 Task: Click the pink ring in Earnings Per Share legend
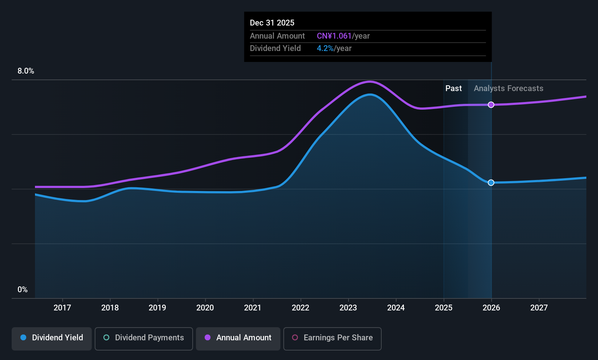(x=295, y=337)
